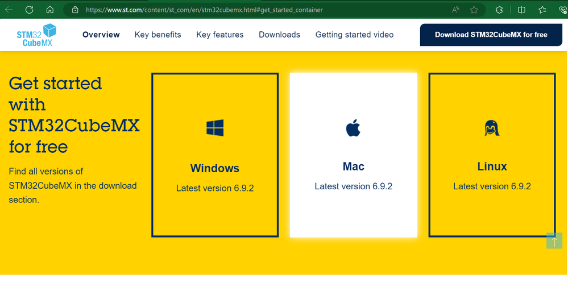Image resolution: width=568 pixels, height=291 pixels.
Task: Go to the Key benefits section
Action: tap(158, 35)
